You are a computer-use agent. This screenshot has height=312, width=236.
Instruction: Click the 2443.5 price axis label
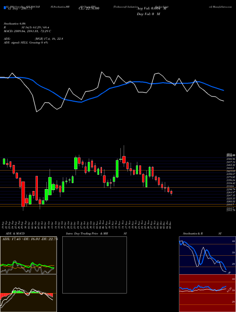231,168
